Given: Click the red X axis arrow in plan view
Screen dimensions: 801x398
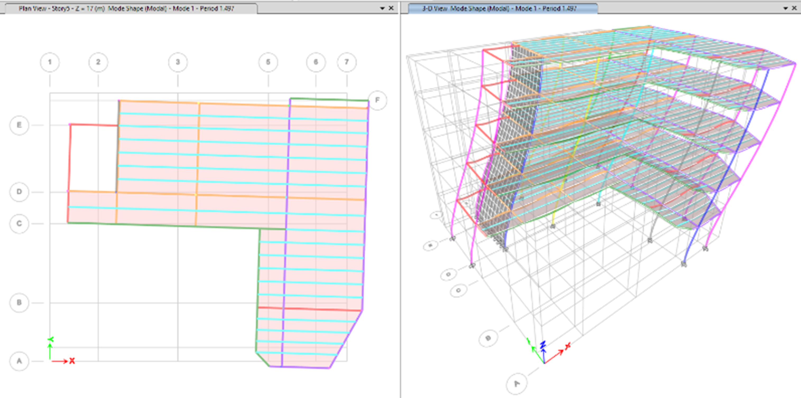Looking at the screenshot, I should point(61,361).
